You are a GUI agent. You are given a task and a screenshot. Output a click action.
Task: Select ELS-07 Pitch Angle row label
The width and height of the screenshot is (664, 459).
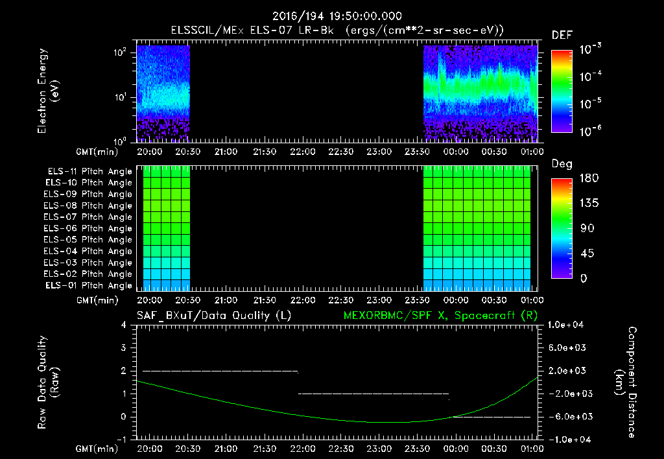(88, 217)
